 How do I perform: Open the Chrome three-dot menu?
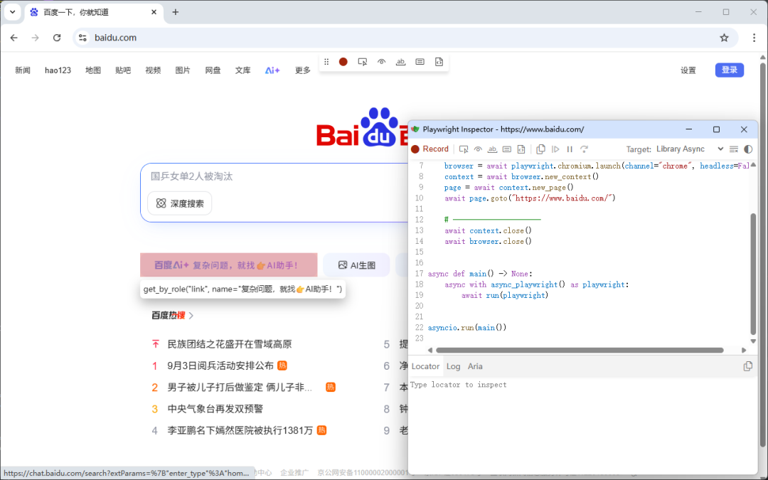(x=754, y=38)
